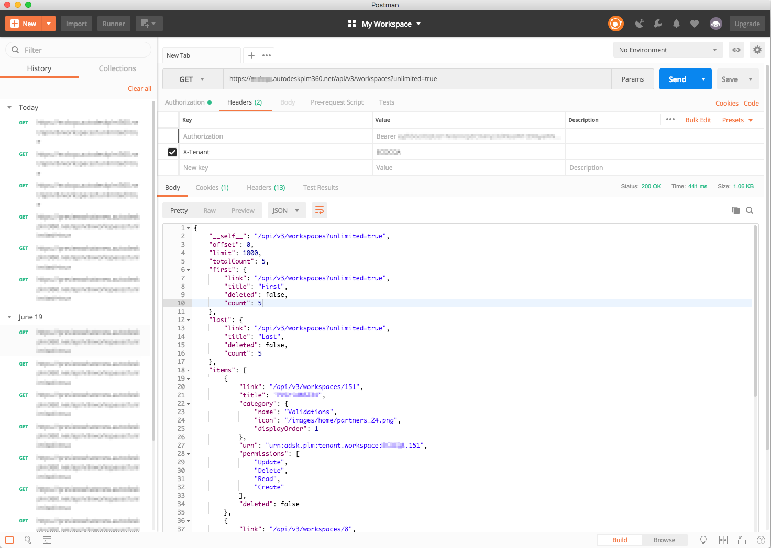Open the request Authorization tab

pos(189,102)
